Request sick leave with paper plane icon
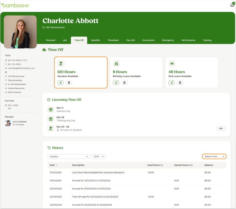 [x=171, y=83]
